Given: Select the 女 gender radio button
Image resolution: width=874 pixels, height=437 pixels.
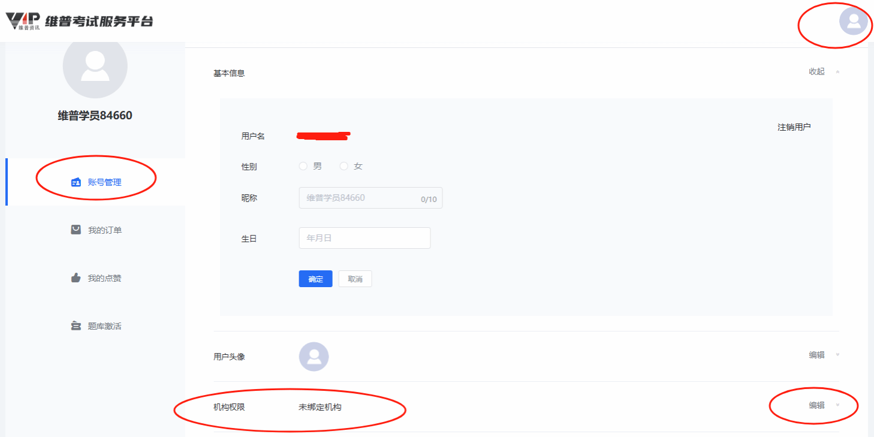Looking at the screenshot, I should click(x=344, y=166).
